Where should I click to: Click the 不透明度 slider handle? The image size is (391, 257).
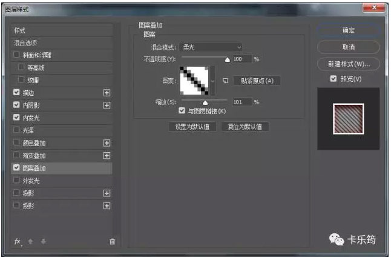point(227,59)
